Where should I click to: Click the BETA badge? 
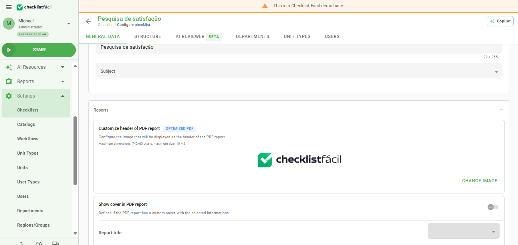point(214,37)
